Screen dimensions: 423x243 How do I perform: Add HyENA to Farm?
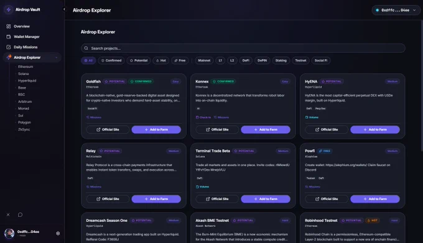(375, 130)
